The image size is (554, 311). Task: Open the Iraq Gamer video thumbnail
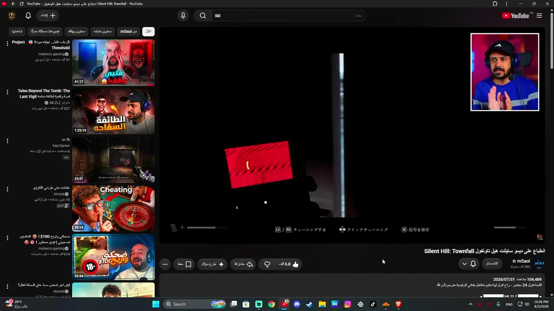pyautogui.click(x=113, y=160)
